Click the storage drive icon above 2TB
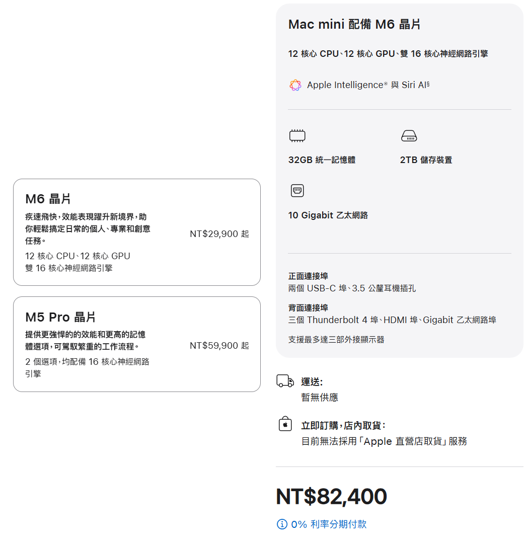 [409, 136]
